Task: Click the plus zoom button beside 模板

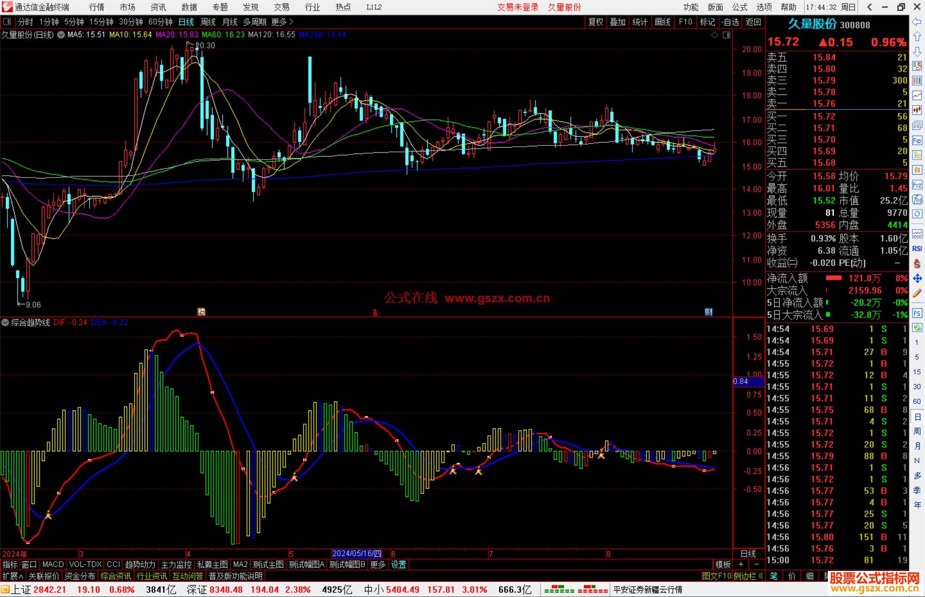Action: click(741, 564)
